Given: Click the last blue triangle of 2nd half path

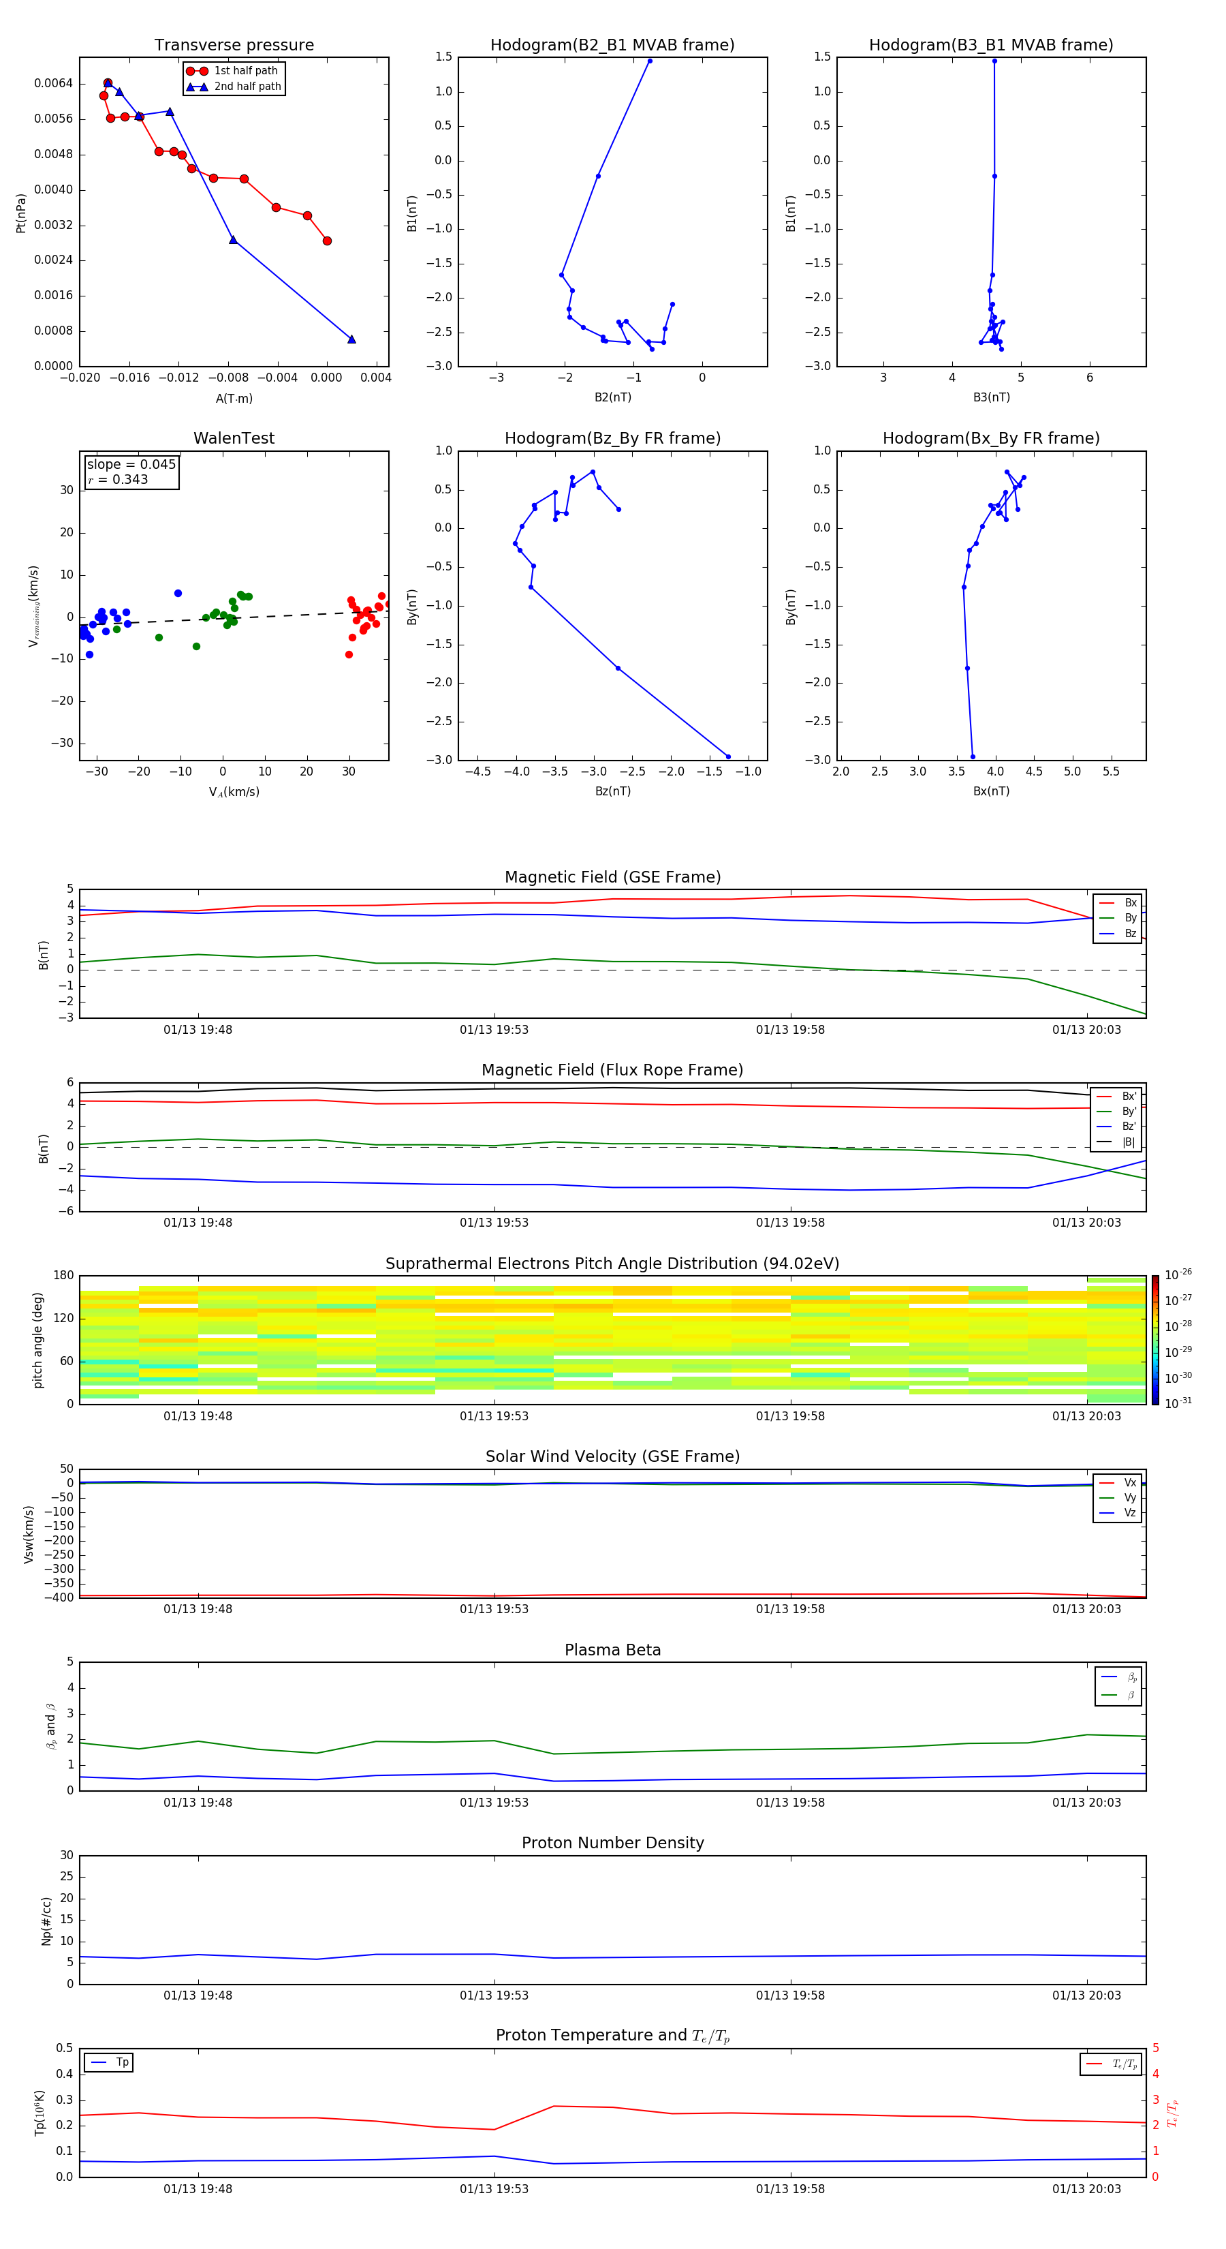Looking at the screenshot, I should coord(351,339).
